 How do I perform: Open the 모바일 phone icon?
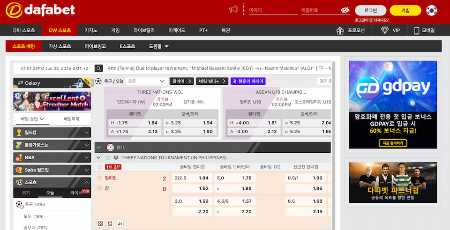point(416,30)
